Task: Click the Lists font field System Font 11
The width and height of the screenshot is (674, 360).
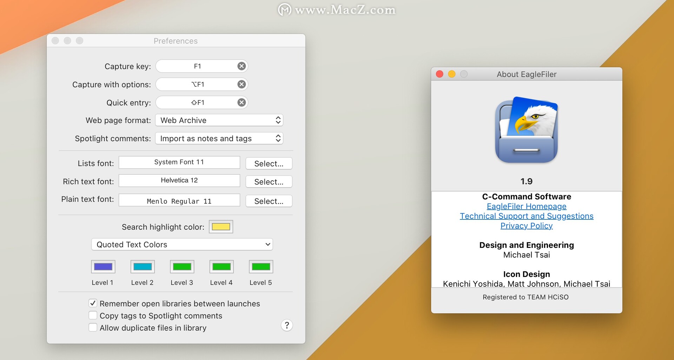Action: (179, 162)
